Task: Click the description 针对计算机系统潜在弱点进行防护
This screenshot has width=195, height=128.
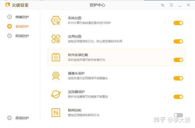Action: [x=89, y=23]
